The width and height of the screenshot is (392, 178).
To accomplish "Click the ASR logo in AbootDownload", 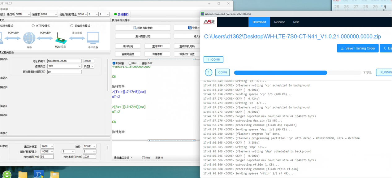I will [x=209, y=22].
